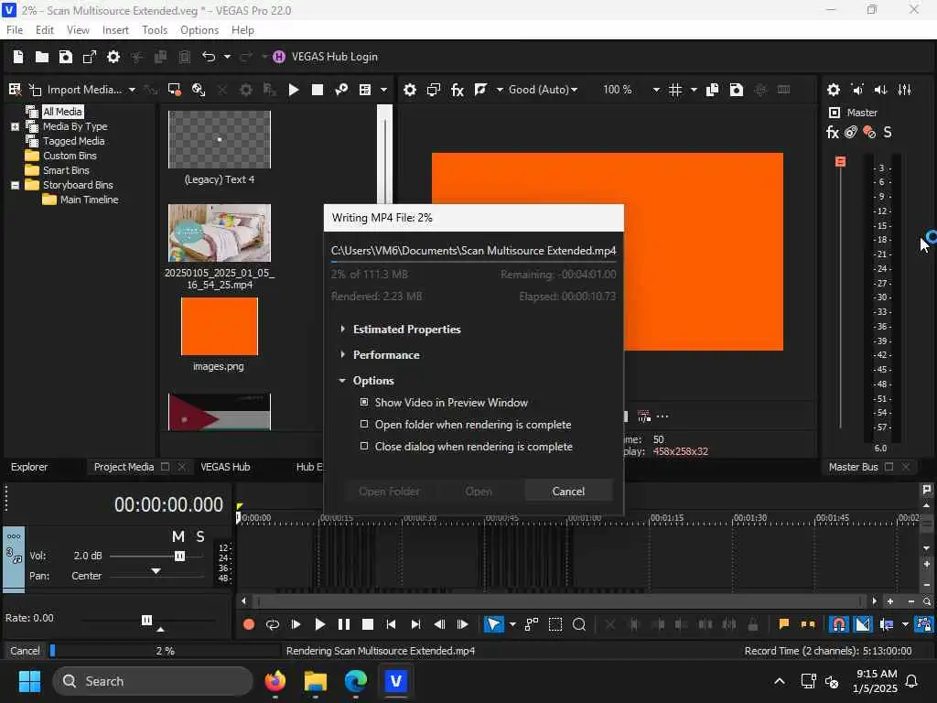The height and width of the screenshot is (703, 937).
Task: Expand Performance section
Action: point(342,355)
